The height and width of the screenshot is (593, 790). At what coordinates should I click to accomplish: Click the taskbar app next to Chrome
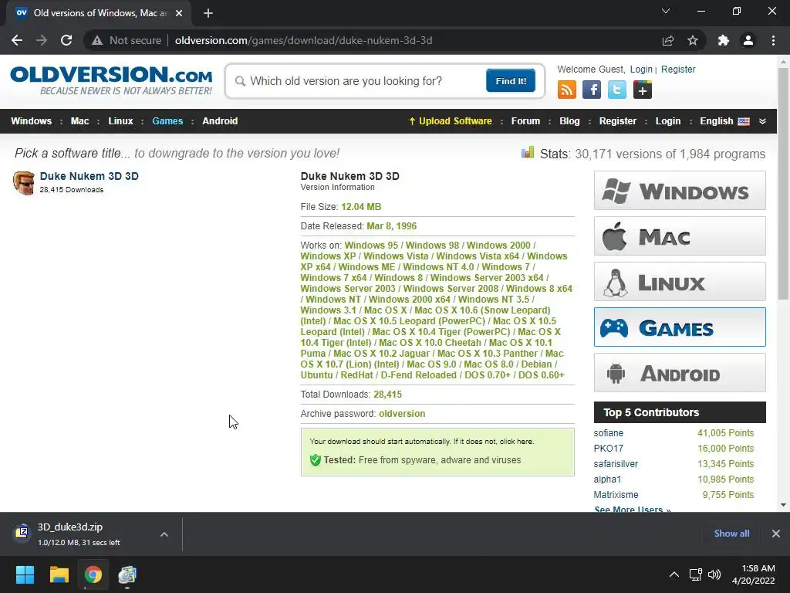tap(127, 574)
